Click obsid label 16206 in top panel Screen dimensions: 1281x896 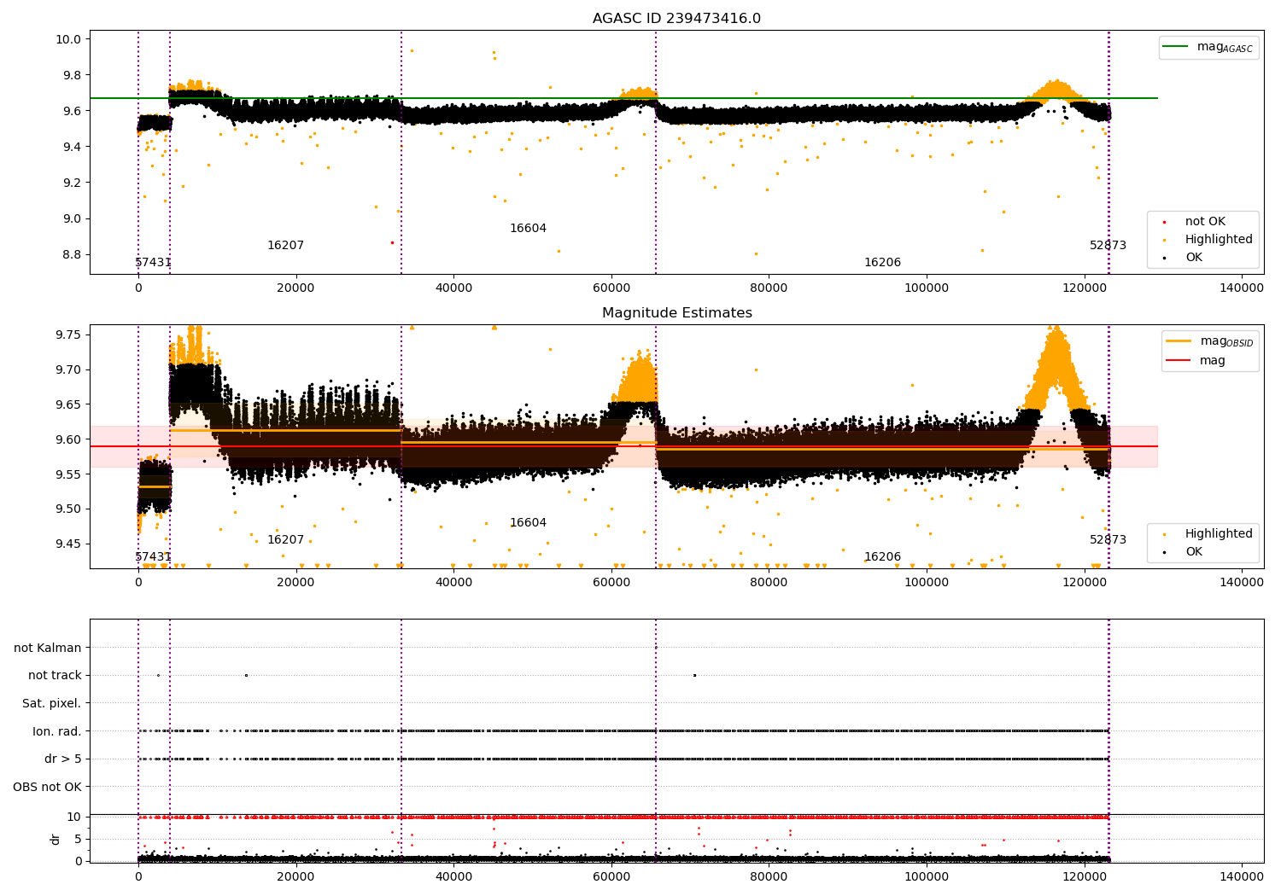pos(882,263)
